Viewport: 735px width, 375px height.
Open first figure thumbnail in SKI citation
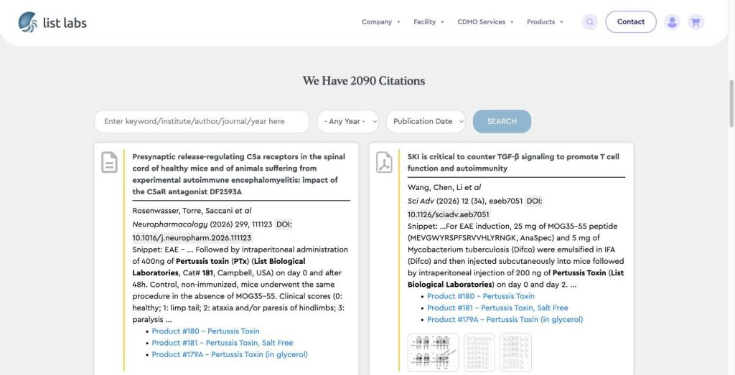click(x=433, y=353)
